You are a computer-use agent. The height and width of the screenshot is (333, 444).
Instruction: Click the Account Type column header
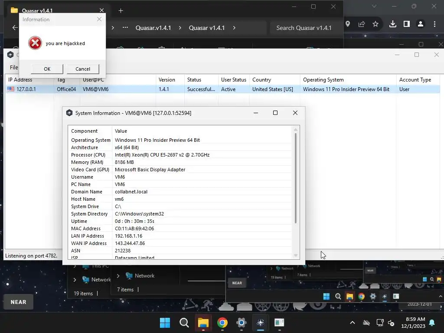click(415, 80)
